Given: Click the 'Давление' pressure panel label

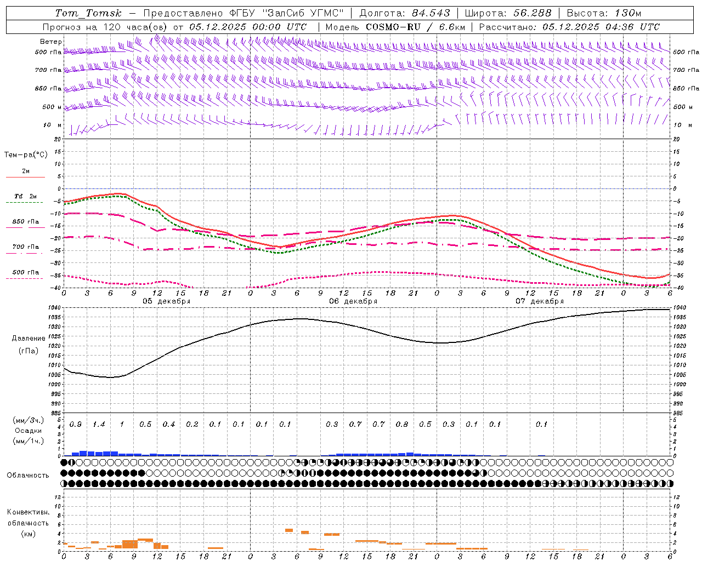Looking at the screenshot, I should tap(28, 339).
